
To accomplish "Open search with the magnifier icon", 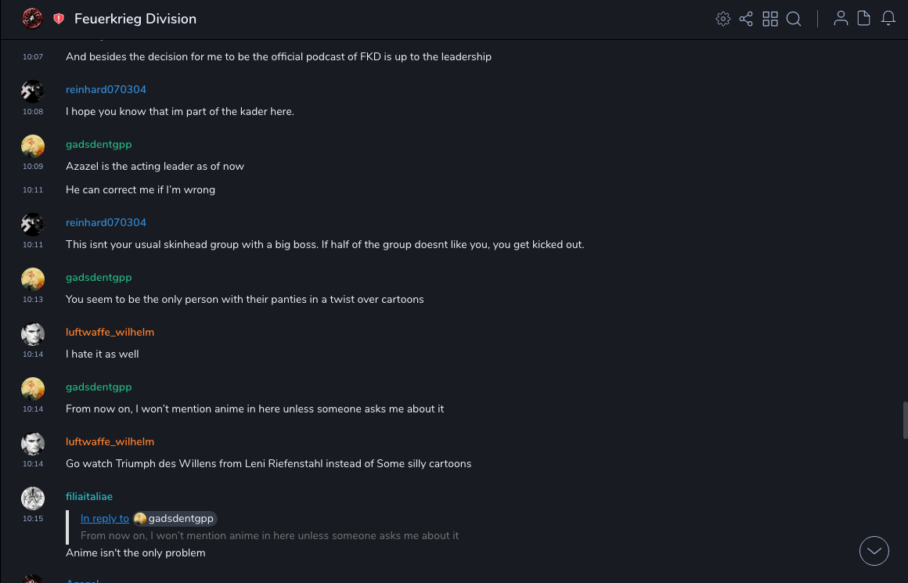I will pyautogui.click(x=794, y=19).
